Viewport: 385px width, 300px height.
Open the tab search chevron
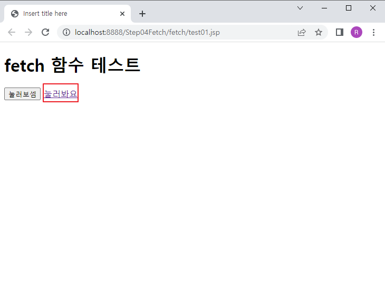tap(300, 8)
